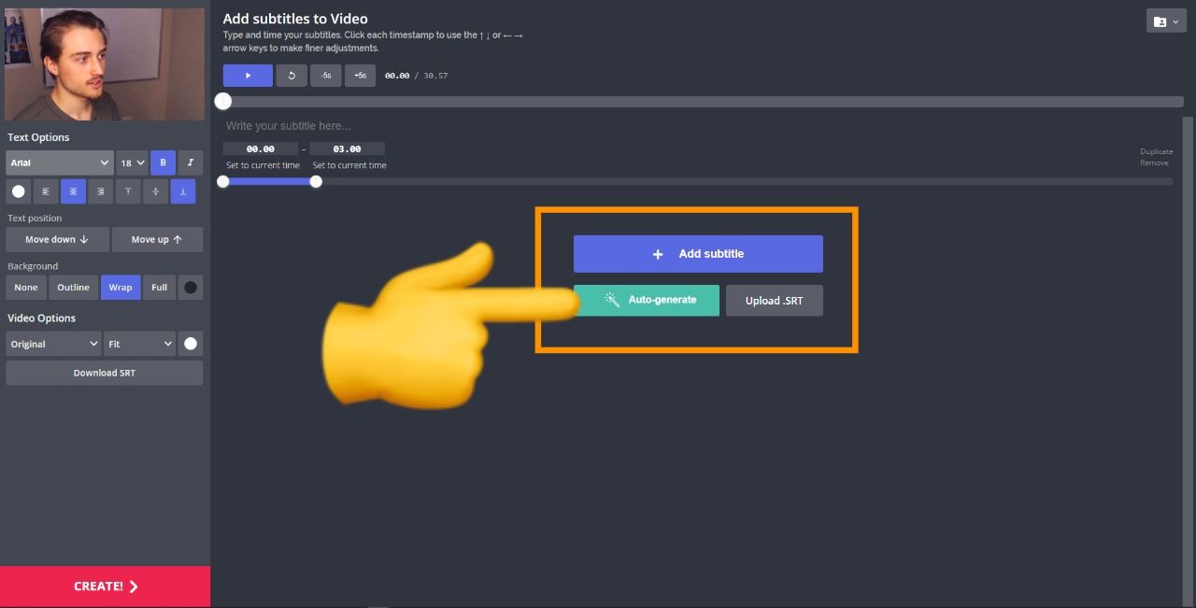Click the Upload .SRT button
Viewport: 1196px width, 608px height.
tap(775, 301)
